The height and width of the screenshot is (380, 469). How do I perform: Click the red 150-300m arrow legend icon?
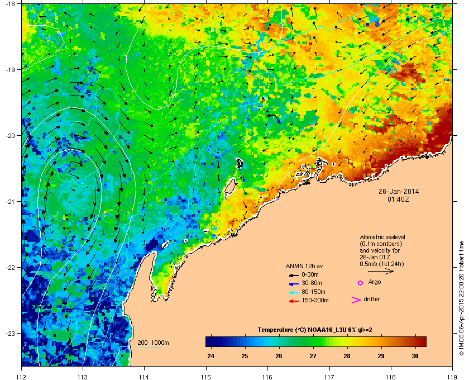(294, 301)
